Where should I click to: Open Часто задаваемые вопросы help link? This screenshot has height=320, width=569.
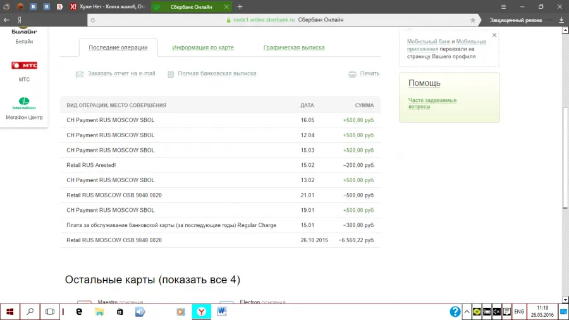pyautogui.click(x=432, y=104)
